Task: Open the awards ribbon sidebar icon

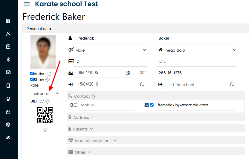Action: (8, 99)
